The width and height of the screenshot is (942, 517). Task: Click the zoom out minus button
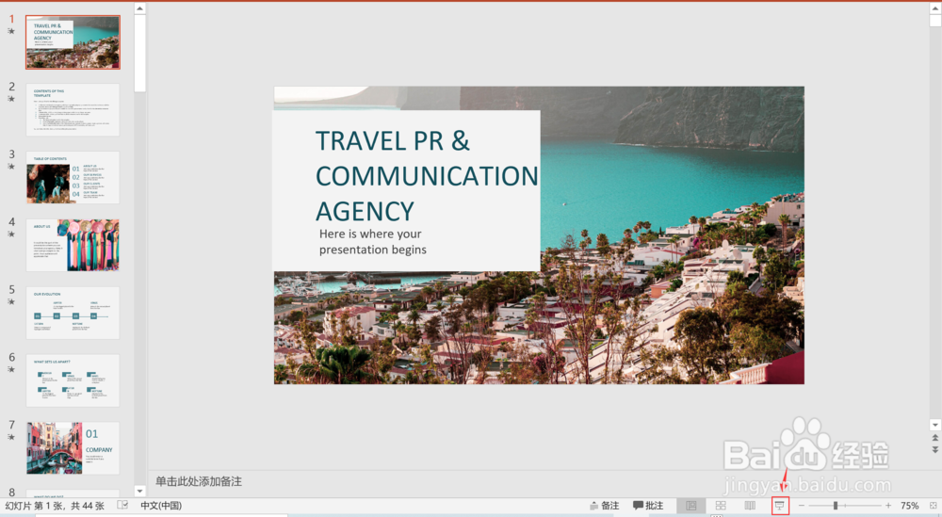pos(801,506)
